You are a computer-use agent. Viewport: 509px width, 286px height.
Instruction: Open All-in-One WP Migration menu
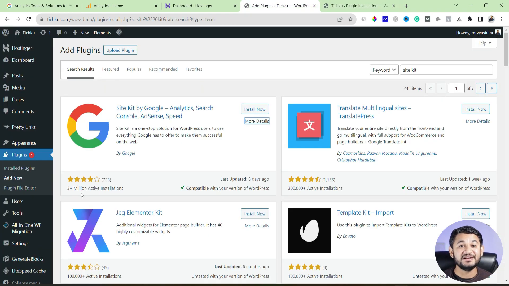pyautogui.click(x=27, y=228)
